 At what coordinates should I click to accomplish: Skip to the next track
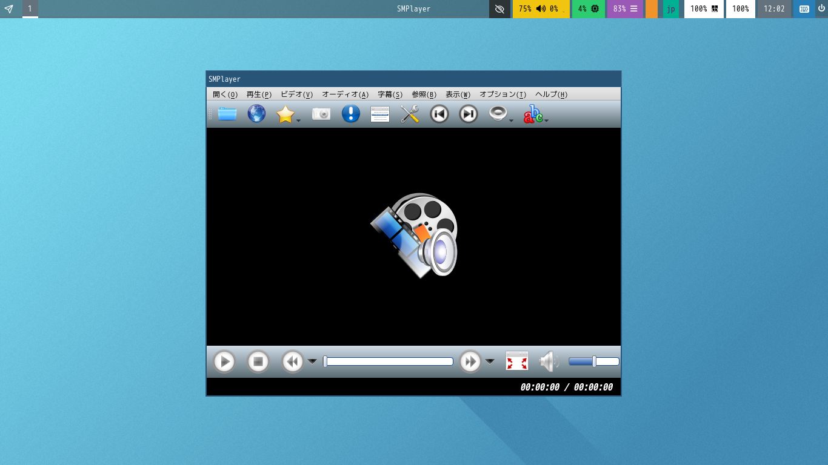(x=467, y=114)
